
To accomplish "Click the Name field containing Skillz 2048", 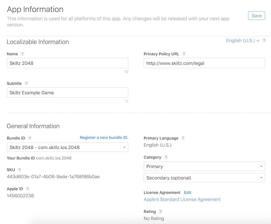I will (x=67, y=63).
